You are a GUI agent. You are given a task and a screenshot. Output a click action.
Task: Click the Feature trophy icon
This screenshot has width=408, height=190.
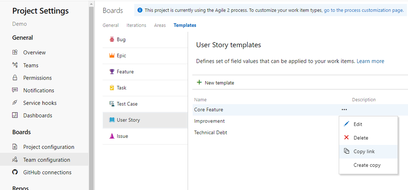(112, 72)
